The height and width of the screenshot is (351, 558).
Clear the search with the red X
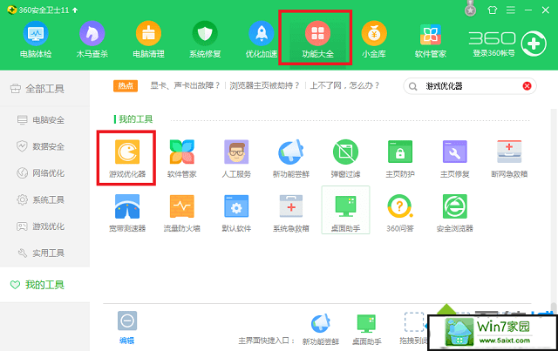[x=527, y=86]
